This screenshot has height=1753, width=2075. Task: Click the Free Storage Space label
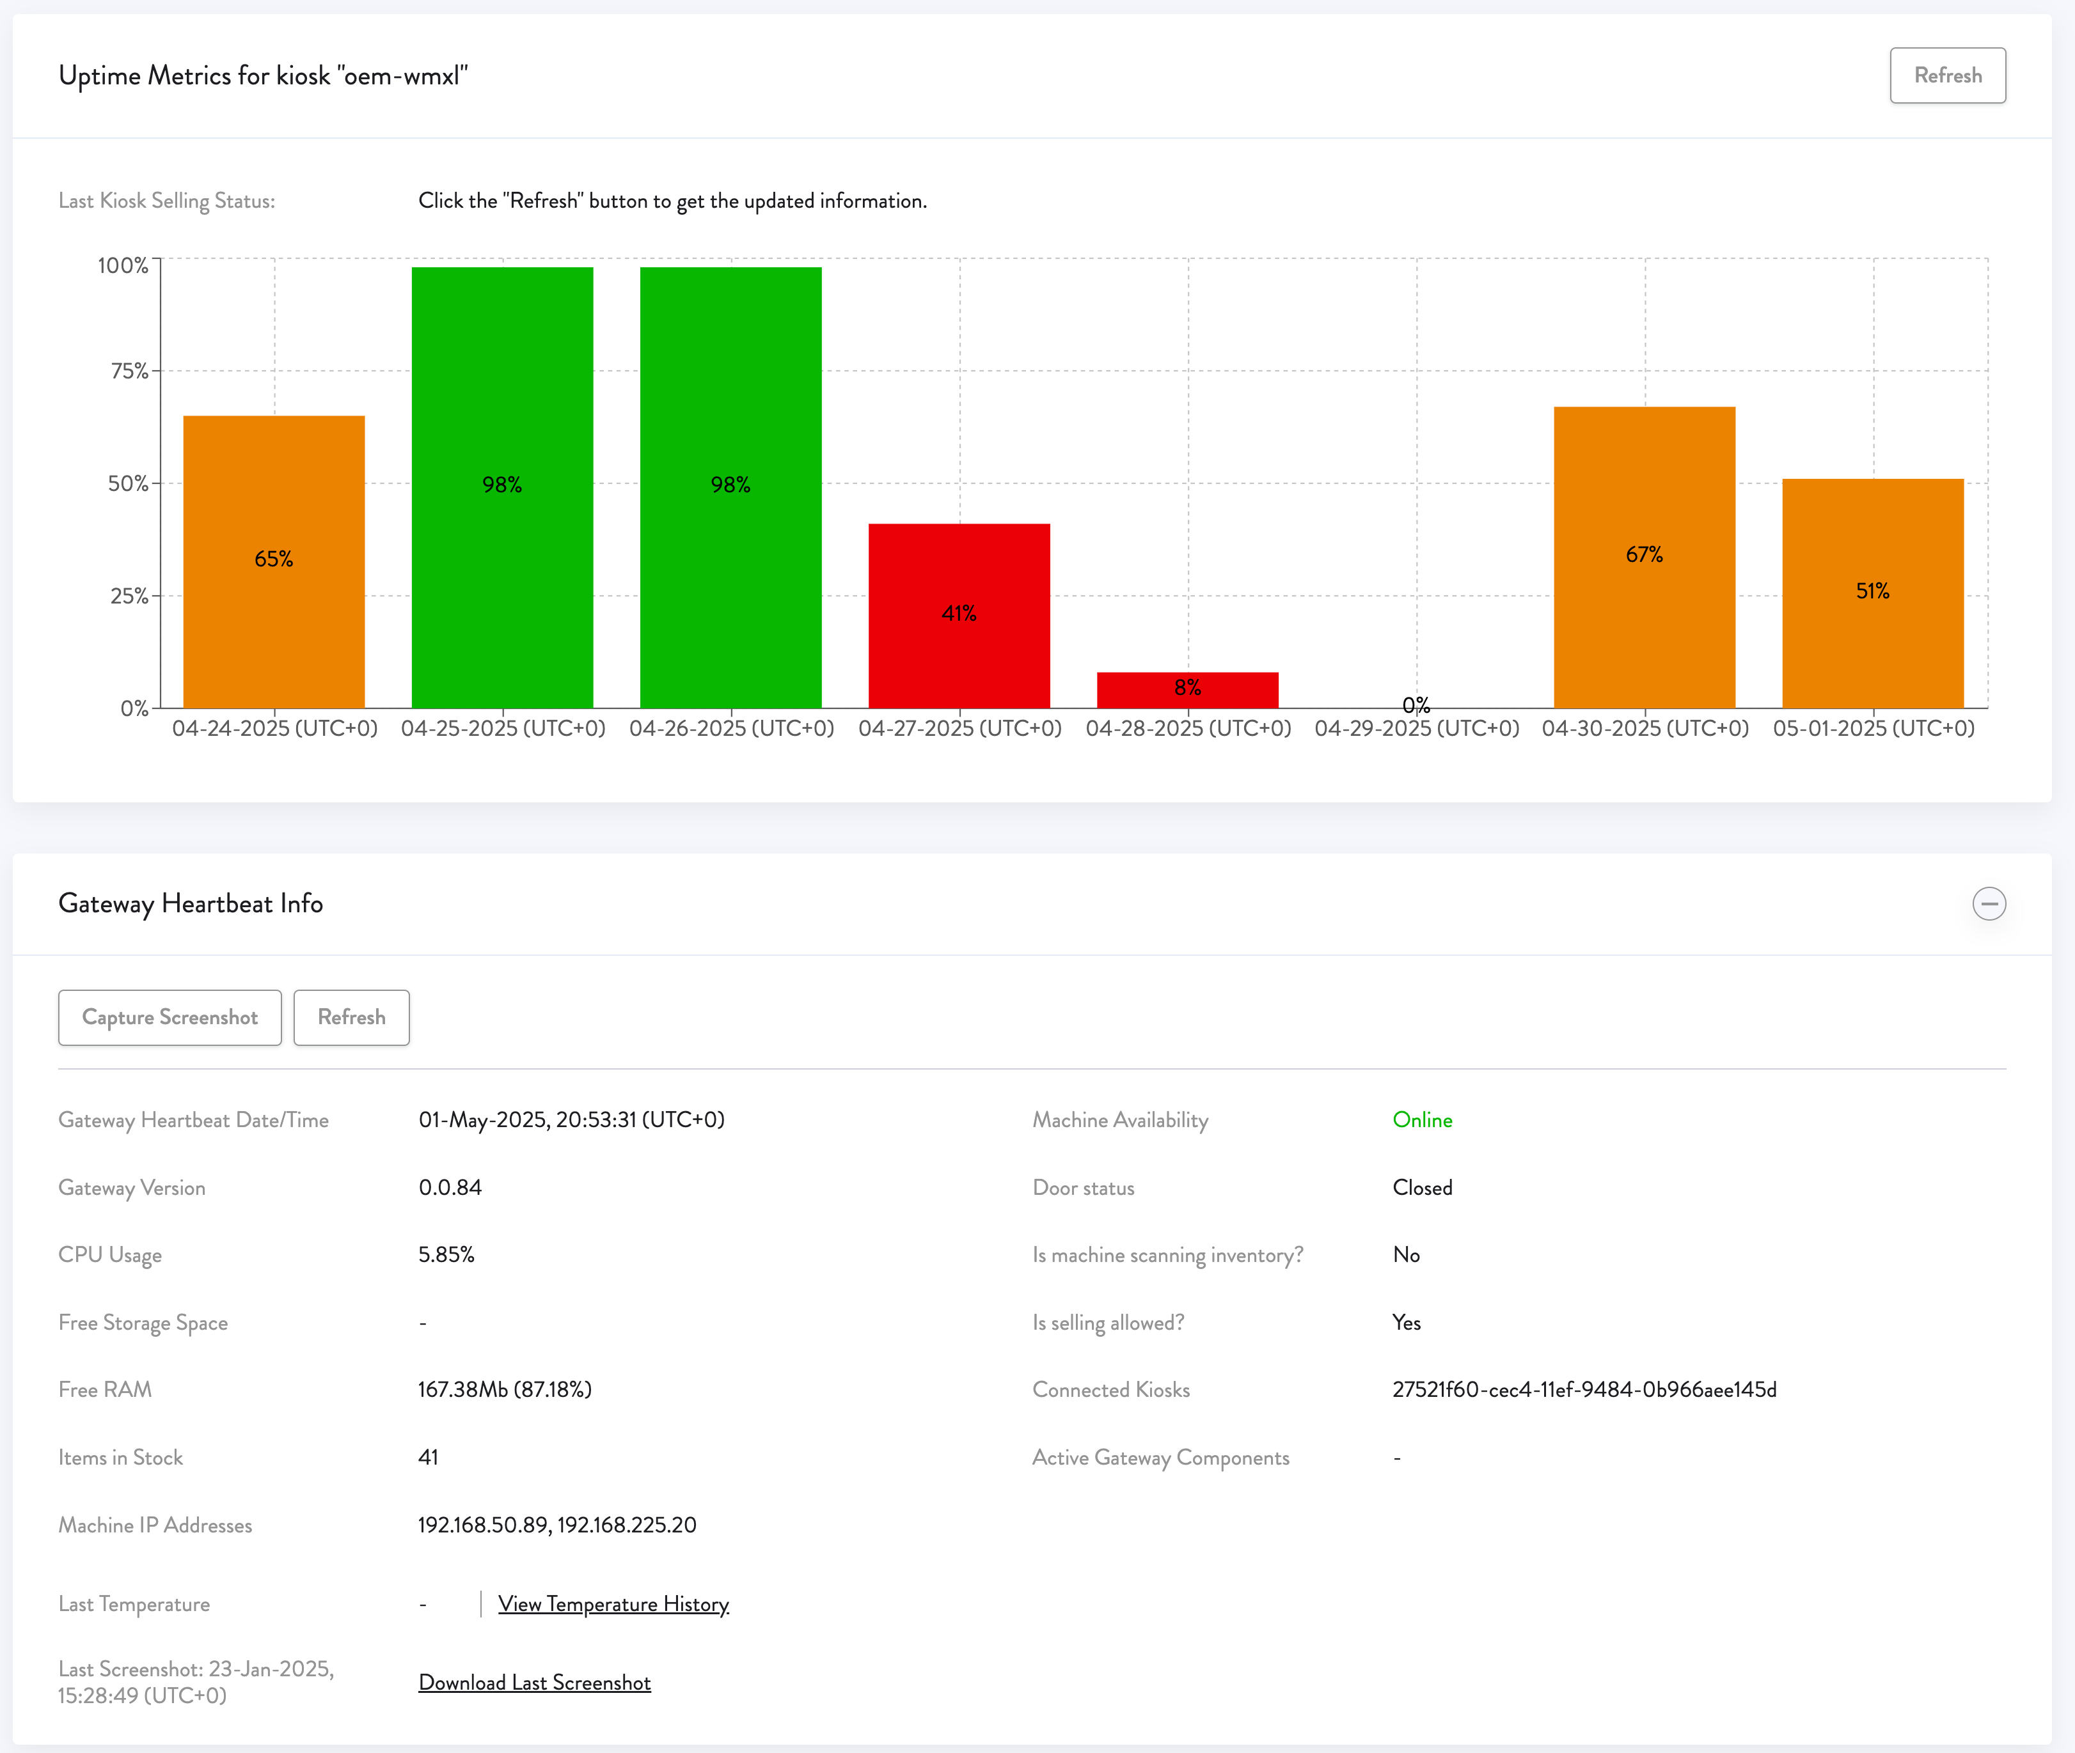143,1323
